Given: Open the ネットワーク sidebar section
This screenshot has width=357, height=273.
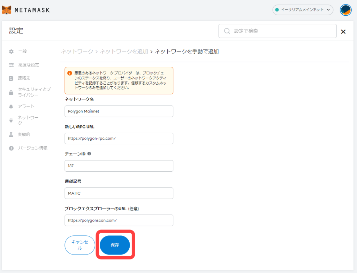Looking at the screenshot, I should click(28, 120).
